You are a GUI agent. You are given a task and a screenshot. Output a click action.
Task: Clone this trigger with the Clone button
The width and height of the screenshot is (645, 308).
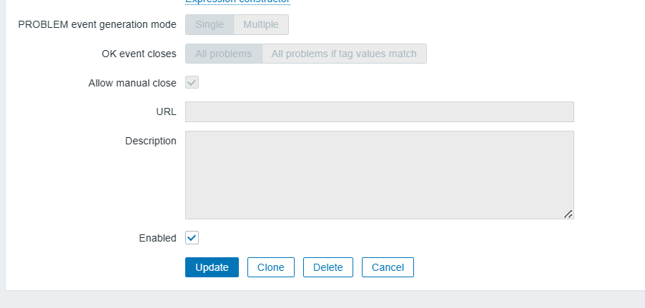click(271, 267)
